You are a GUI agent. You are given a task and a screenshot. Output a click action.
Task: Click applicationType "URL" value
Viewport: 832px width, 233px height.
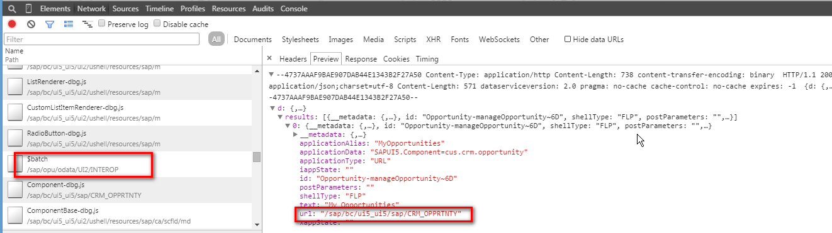pyautogui.click(x=384, y=161)
